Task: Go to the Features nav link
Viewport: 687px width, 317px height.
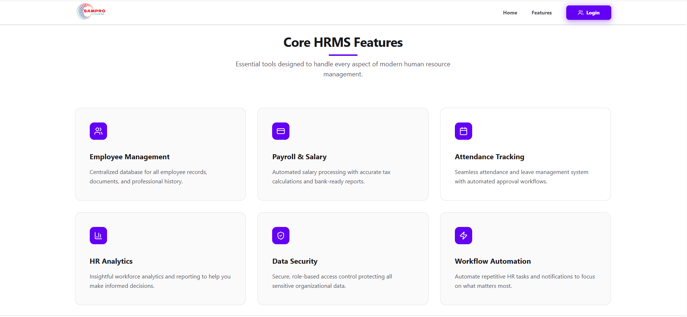Action: coord(541,13)
